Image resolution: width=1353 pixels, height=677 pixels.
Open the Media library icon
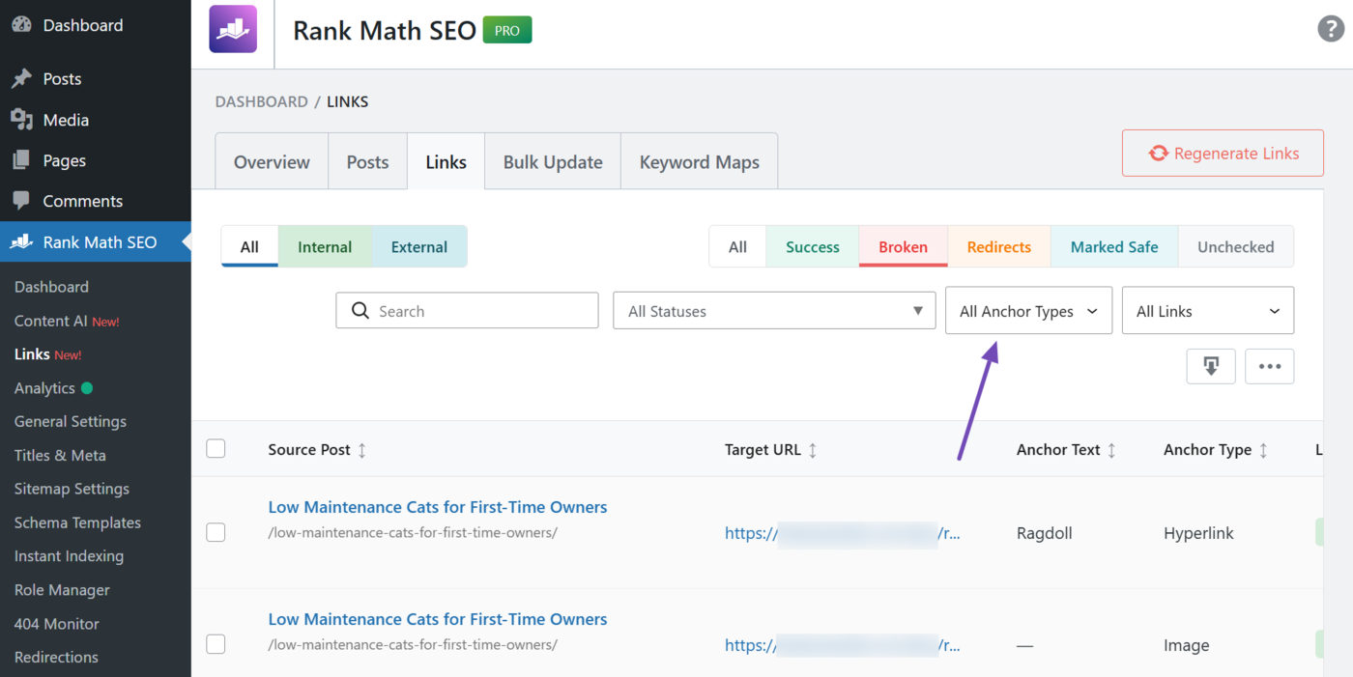point(23,119)
